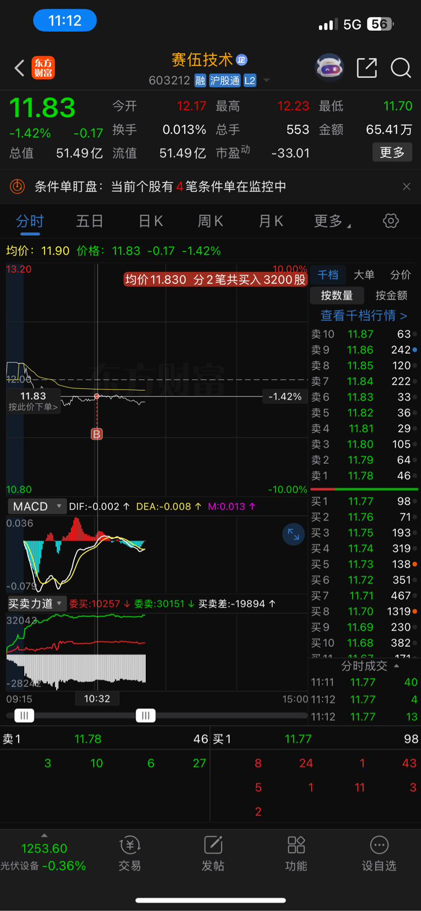Tap the red B buy marker

96,434
